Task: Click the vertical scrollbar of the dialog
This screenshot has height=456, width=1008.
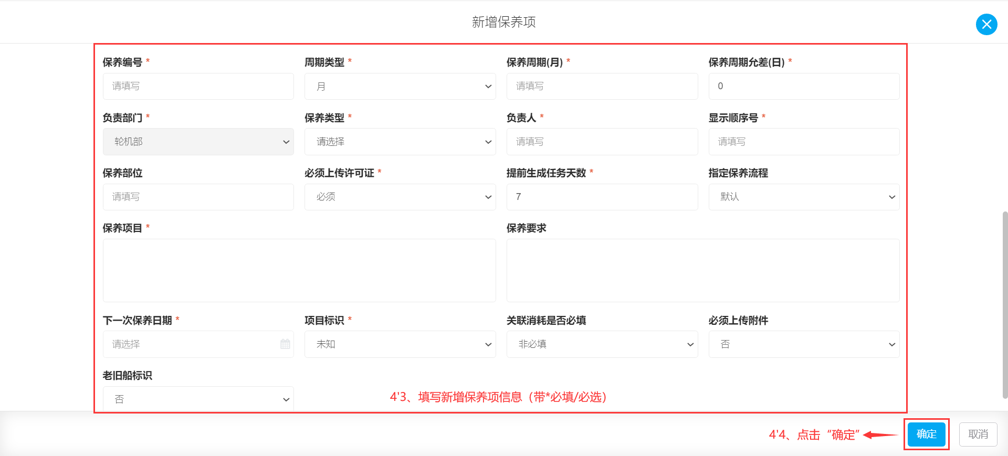Action: 1005,304
